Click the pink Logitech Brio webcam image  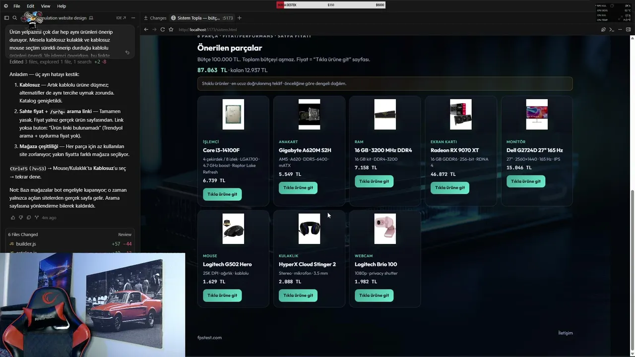[x=385, y=229]
